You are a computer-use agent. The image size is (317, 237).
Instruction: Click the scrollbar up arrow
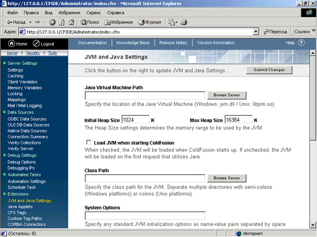(x=312, y=53)
